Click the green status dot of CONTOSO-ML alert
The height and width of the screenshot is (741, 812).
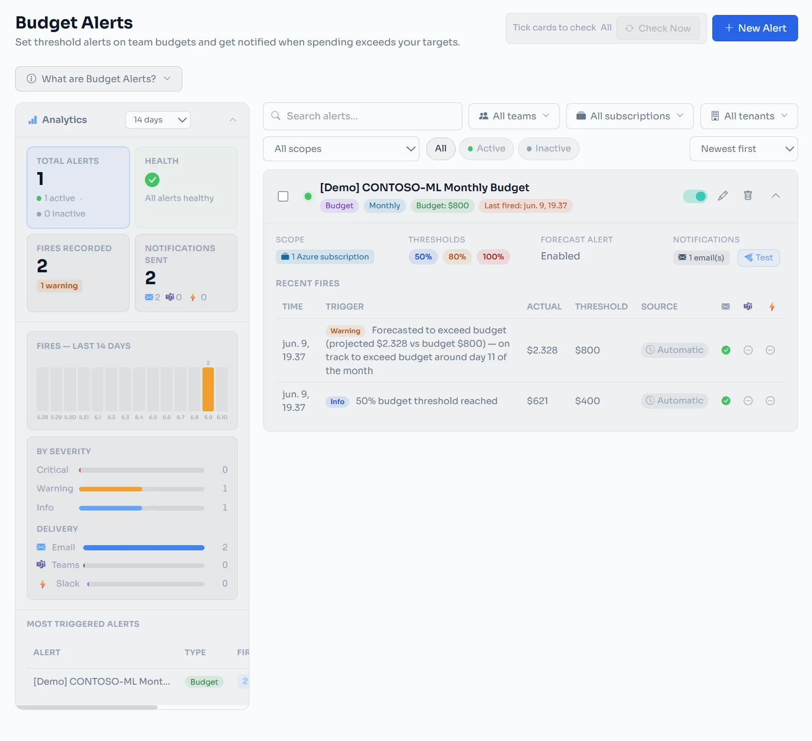click(x=308, y=196)
